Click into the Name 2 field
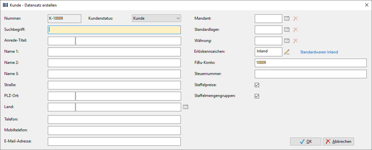This screenshot has height=150, width=372. coord(114,63)
